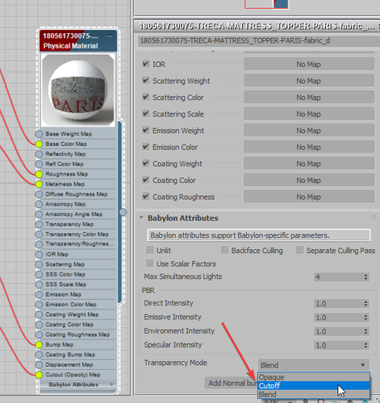Click Emission Color No Map button
Viewport: 380px width, 403px height.
[309, 147]
